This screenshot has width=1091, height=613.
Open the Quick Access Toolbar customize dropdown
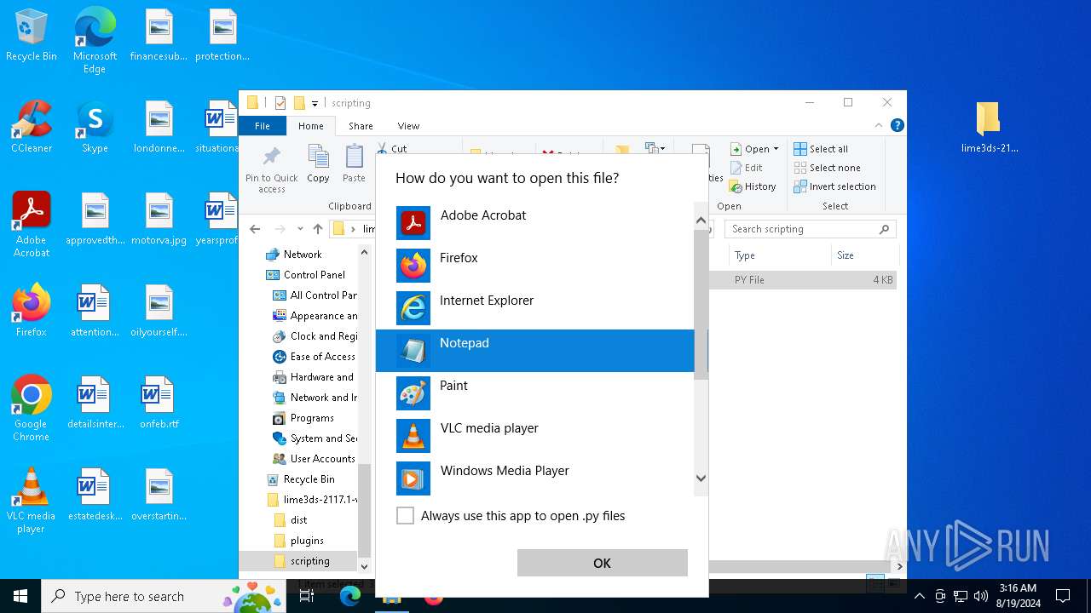click(315, 104)
